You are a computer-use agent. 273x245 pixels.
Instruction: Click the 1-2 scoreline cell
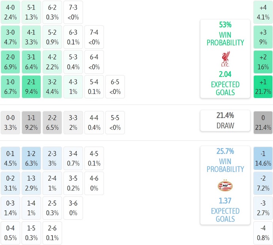31,158
